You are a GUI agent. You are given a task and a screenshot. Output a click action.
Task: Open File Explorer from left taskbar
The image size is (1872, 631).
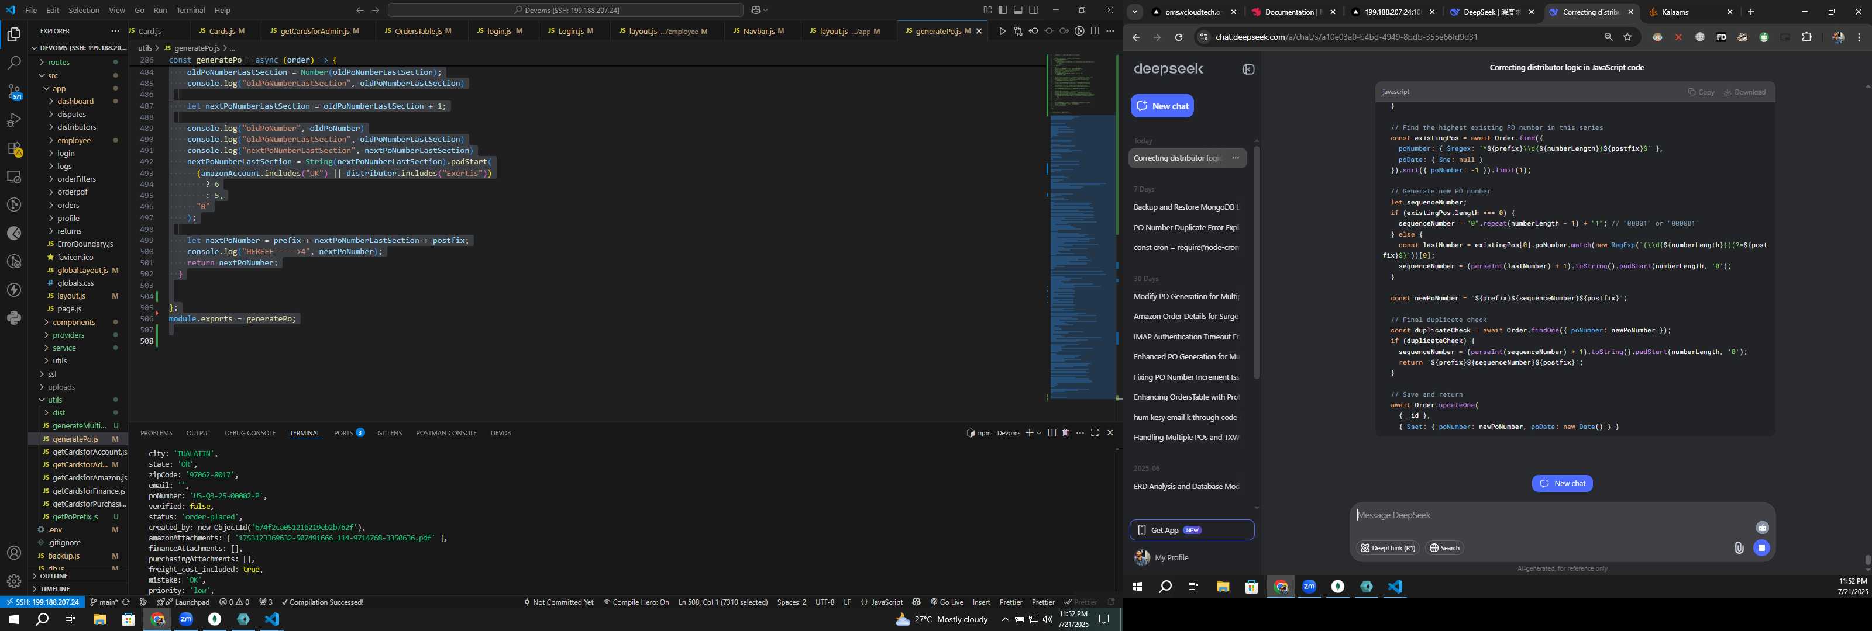tap(99, 619)
